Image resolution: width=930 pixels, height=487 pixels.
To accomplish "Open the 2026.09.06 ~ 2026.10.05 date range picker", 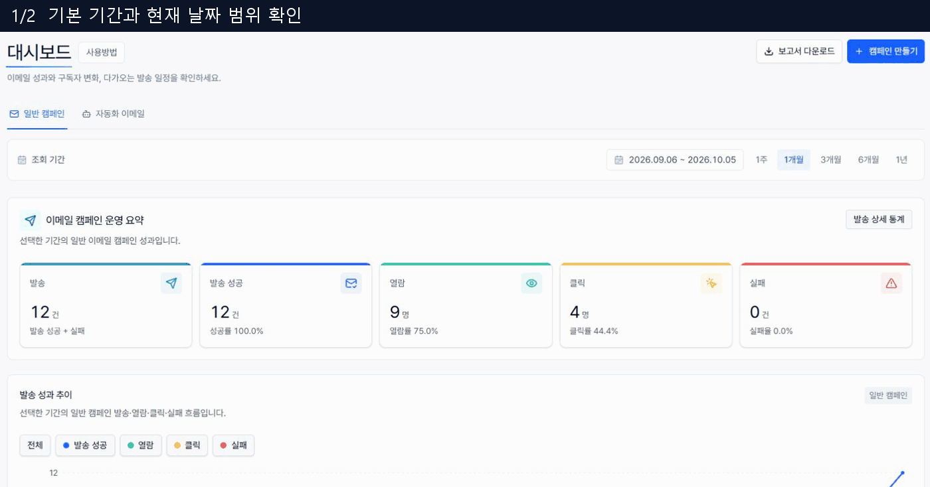I will (x=675, y=160).
